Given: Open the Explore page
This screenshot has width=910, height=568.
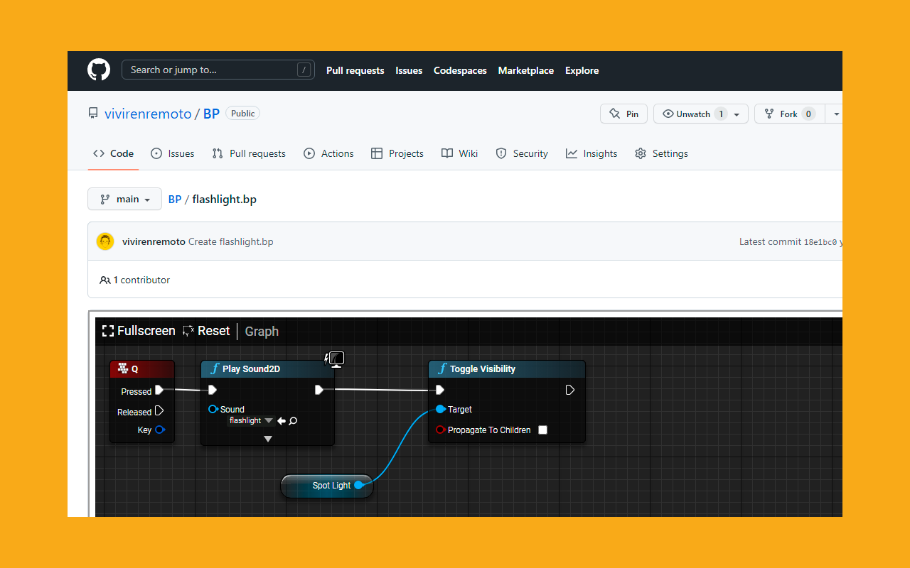Looking at the screenshot, I should click(x=582, y=70).
